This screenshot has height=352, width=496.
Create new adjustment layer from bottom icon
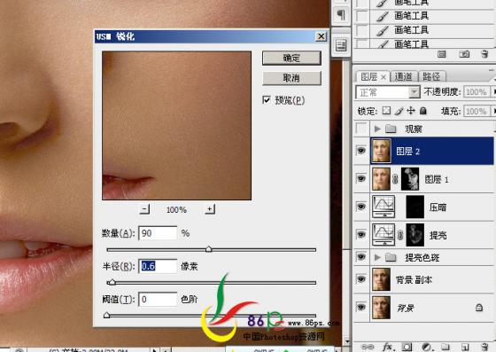point(426,347)
